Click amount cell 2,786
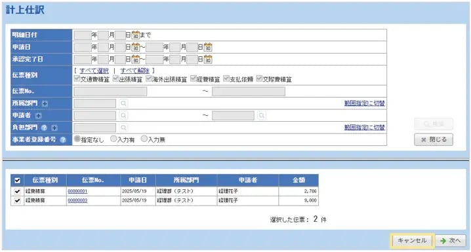 [x=298, y=191]
